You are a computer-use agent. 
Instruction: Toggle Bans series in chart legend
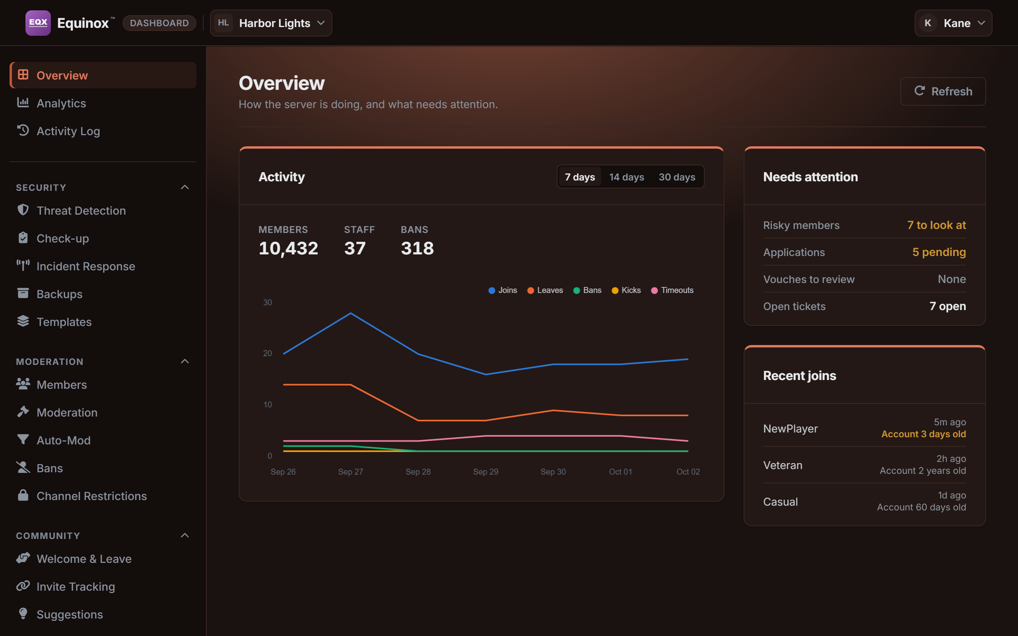587,290
